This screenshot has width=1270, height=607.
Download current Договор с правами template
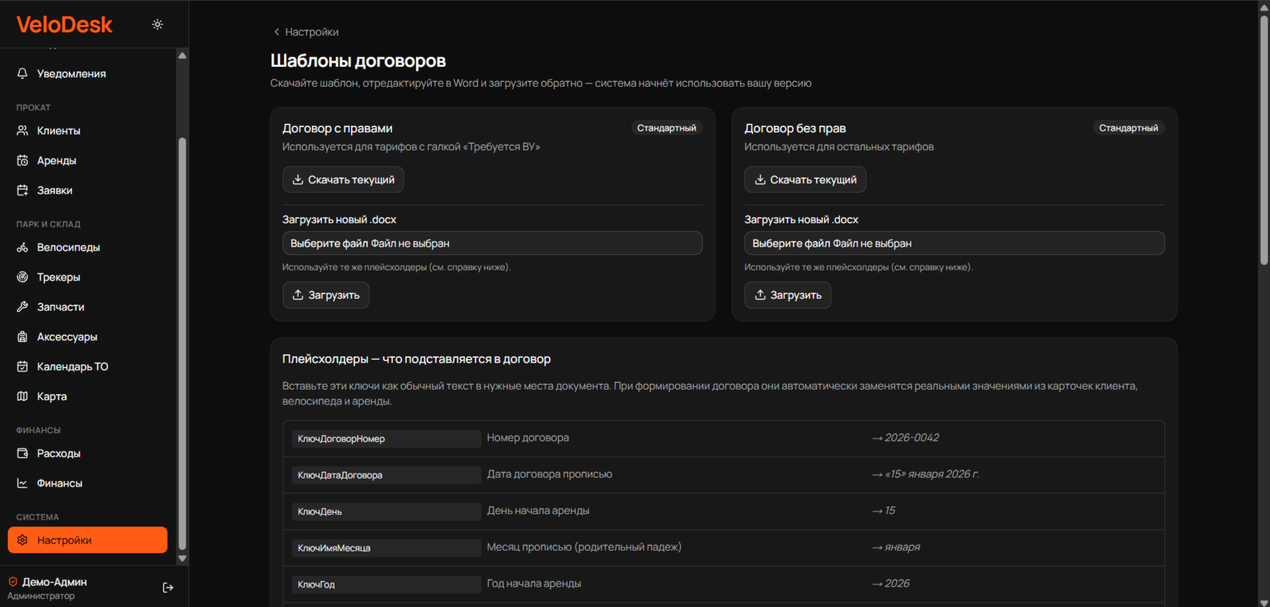tap(343, 180)
